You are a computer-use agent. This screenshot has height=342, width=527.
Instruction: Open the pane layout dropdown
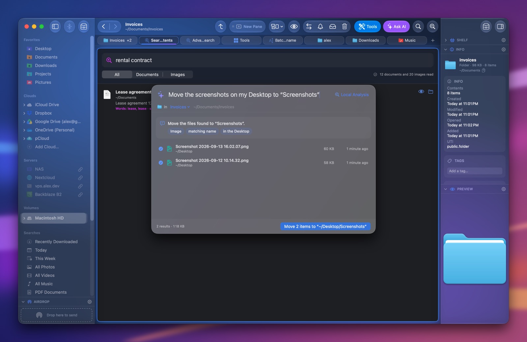(277, 27)
